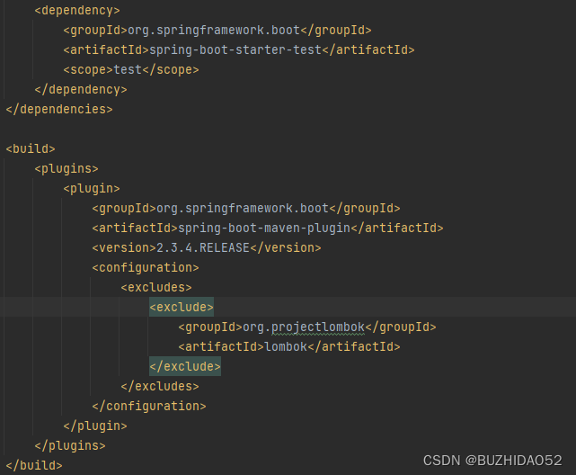Click the opening <plugin> tag
Image resolution: width=576 pixels, height=475 pixels.
(92, 189)
